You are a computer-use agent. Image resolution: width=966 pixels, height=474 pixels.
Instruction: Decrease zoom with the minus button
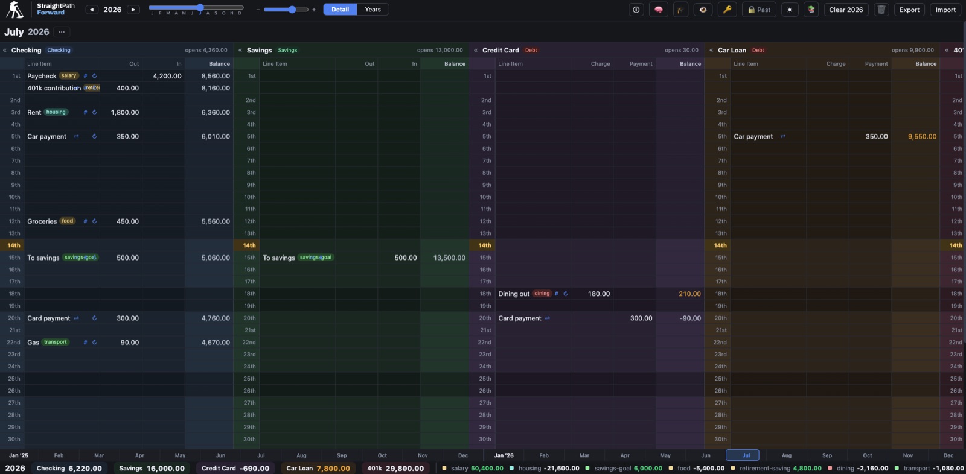point(258,10)
